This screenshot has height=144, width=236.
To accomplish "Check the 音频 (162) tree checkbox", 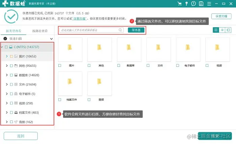I will pos(11,122).
